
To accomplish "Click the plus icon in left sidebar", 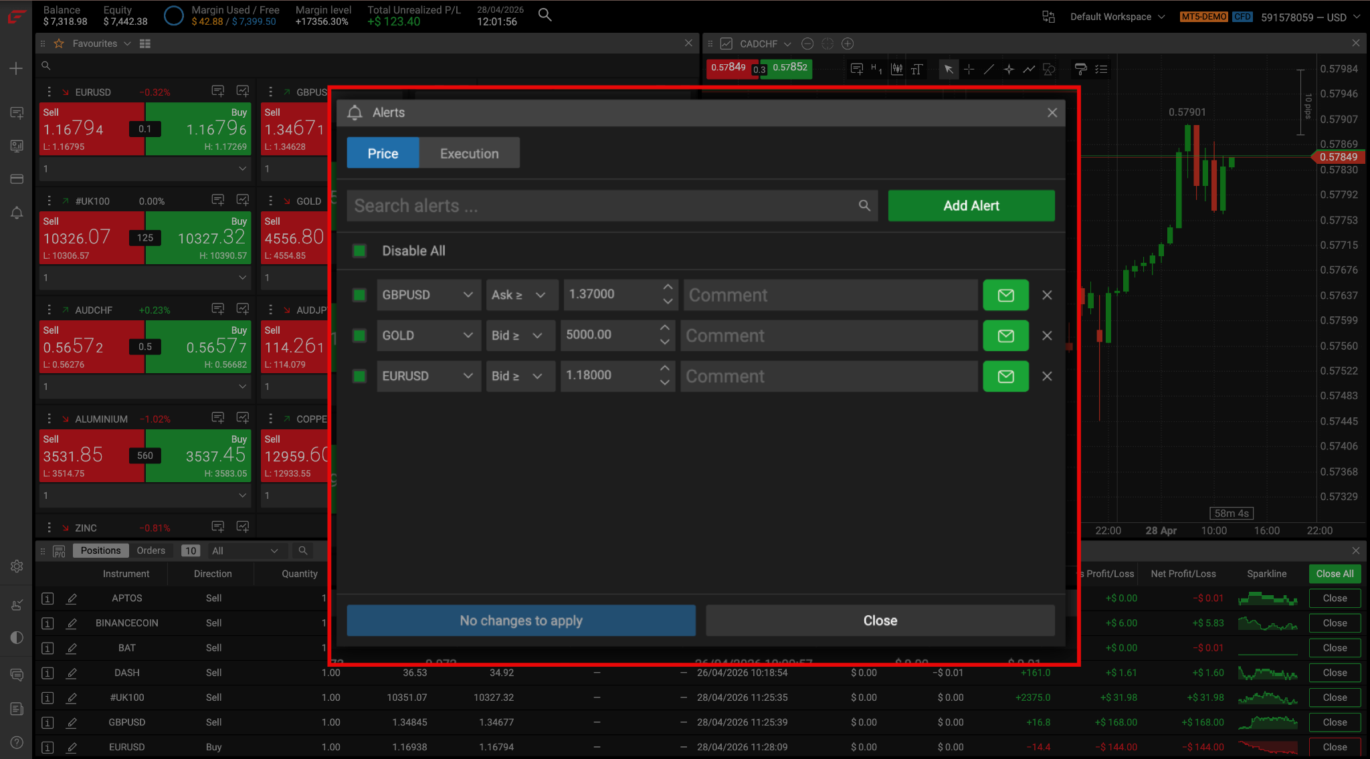I will click(x=16, y=68).
